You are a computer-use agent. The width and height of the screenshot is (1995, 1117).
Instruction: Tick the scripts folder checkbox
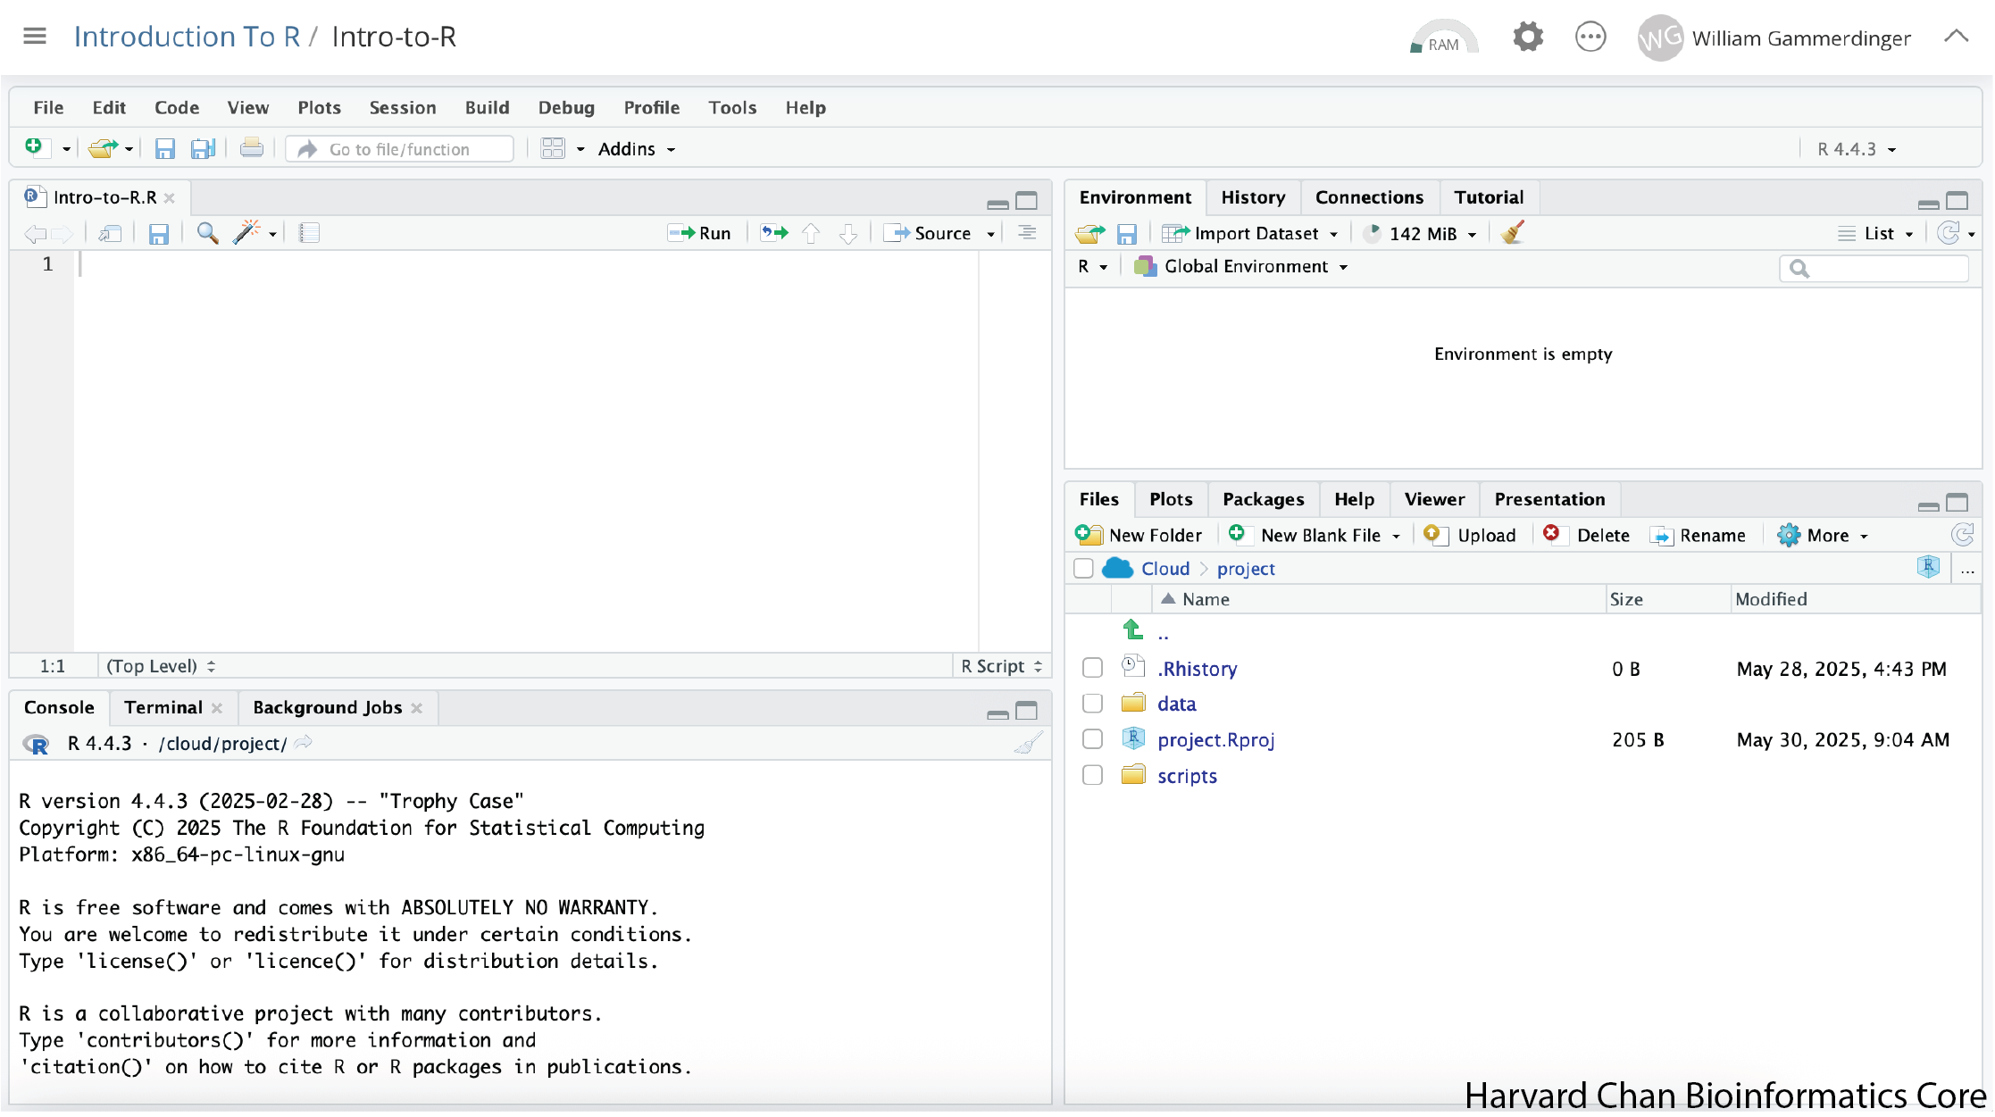click(x=1092, y=775)
